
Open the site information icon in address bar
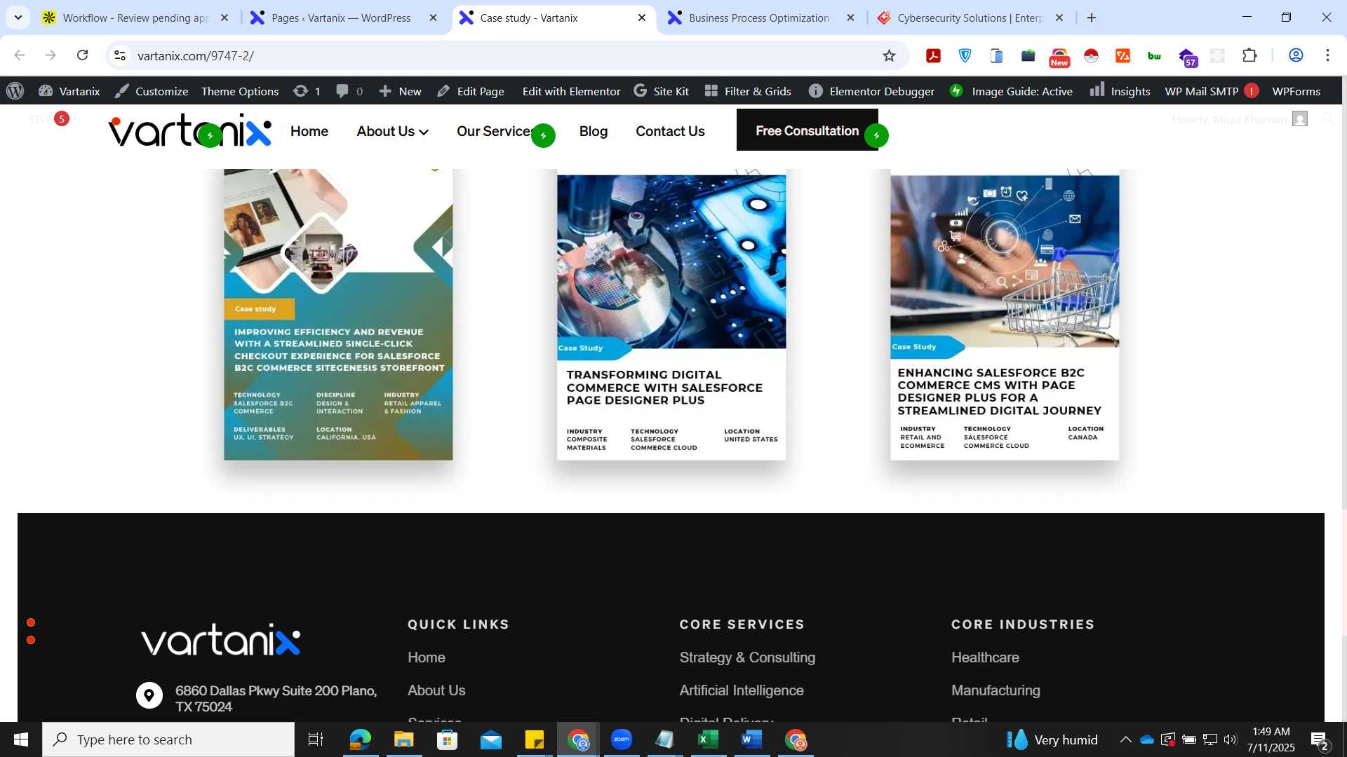click(x=120, y=55)
